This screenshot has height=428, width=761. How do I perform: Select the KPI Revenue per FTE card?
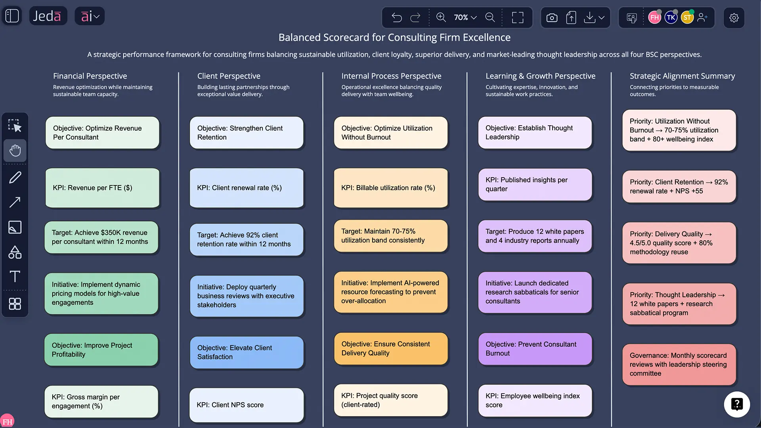pos(102,187)
